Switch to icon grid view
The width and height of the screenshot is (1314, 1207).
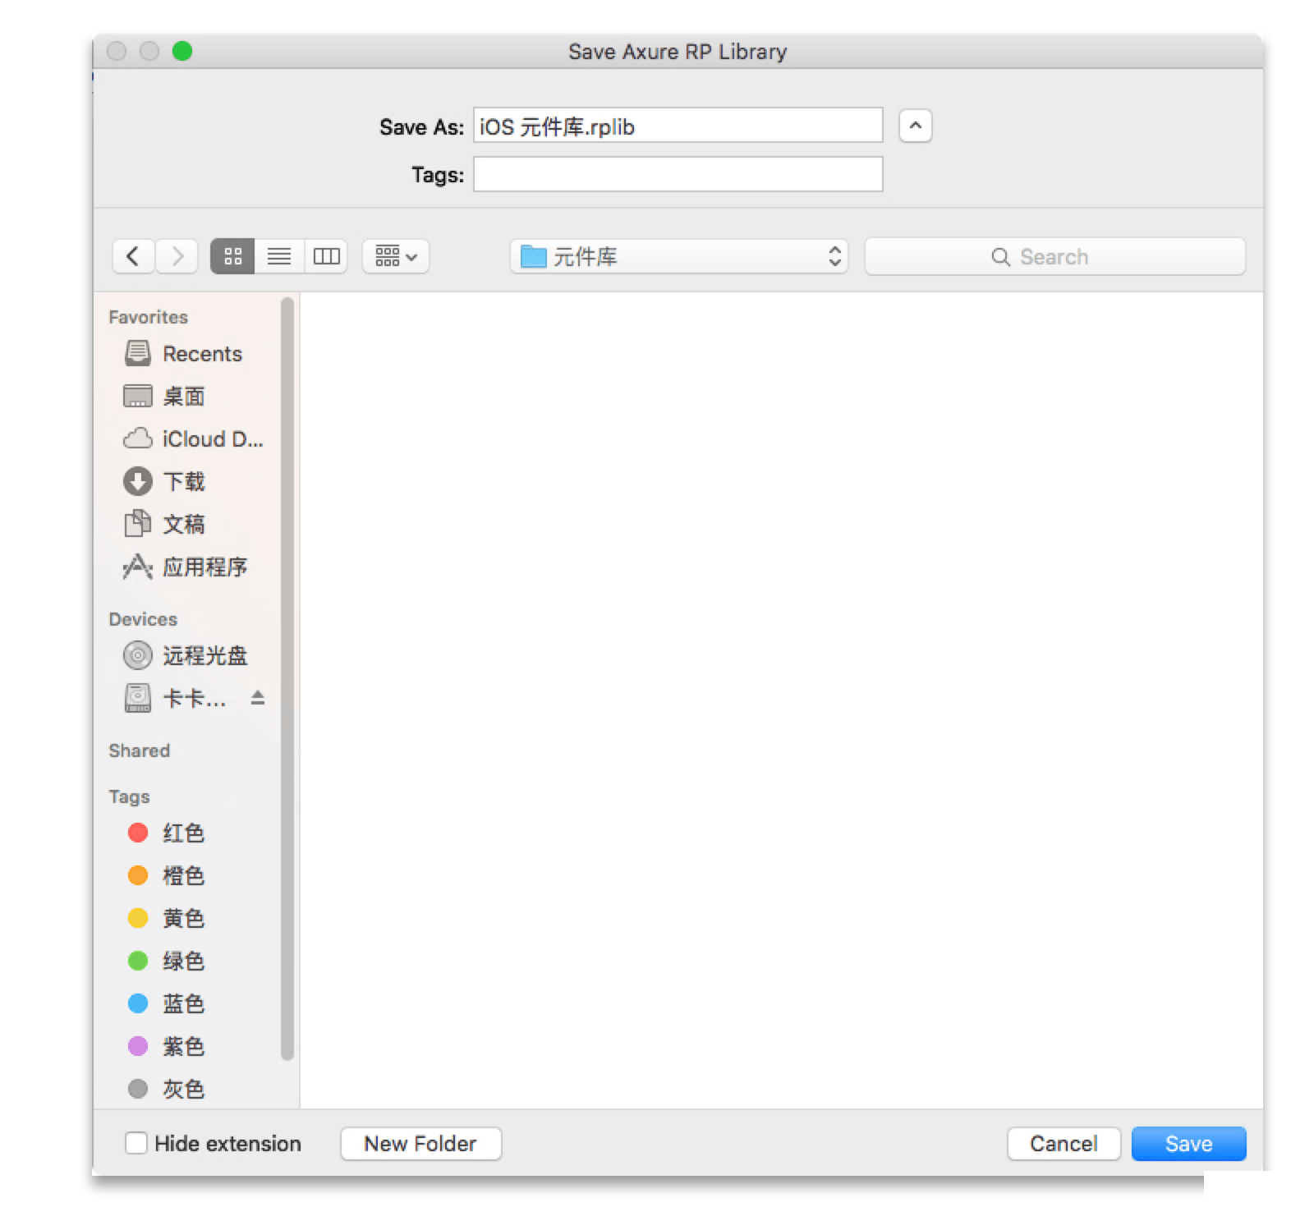tap(232, 256)
